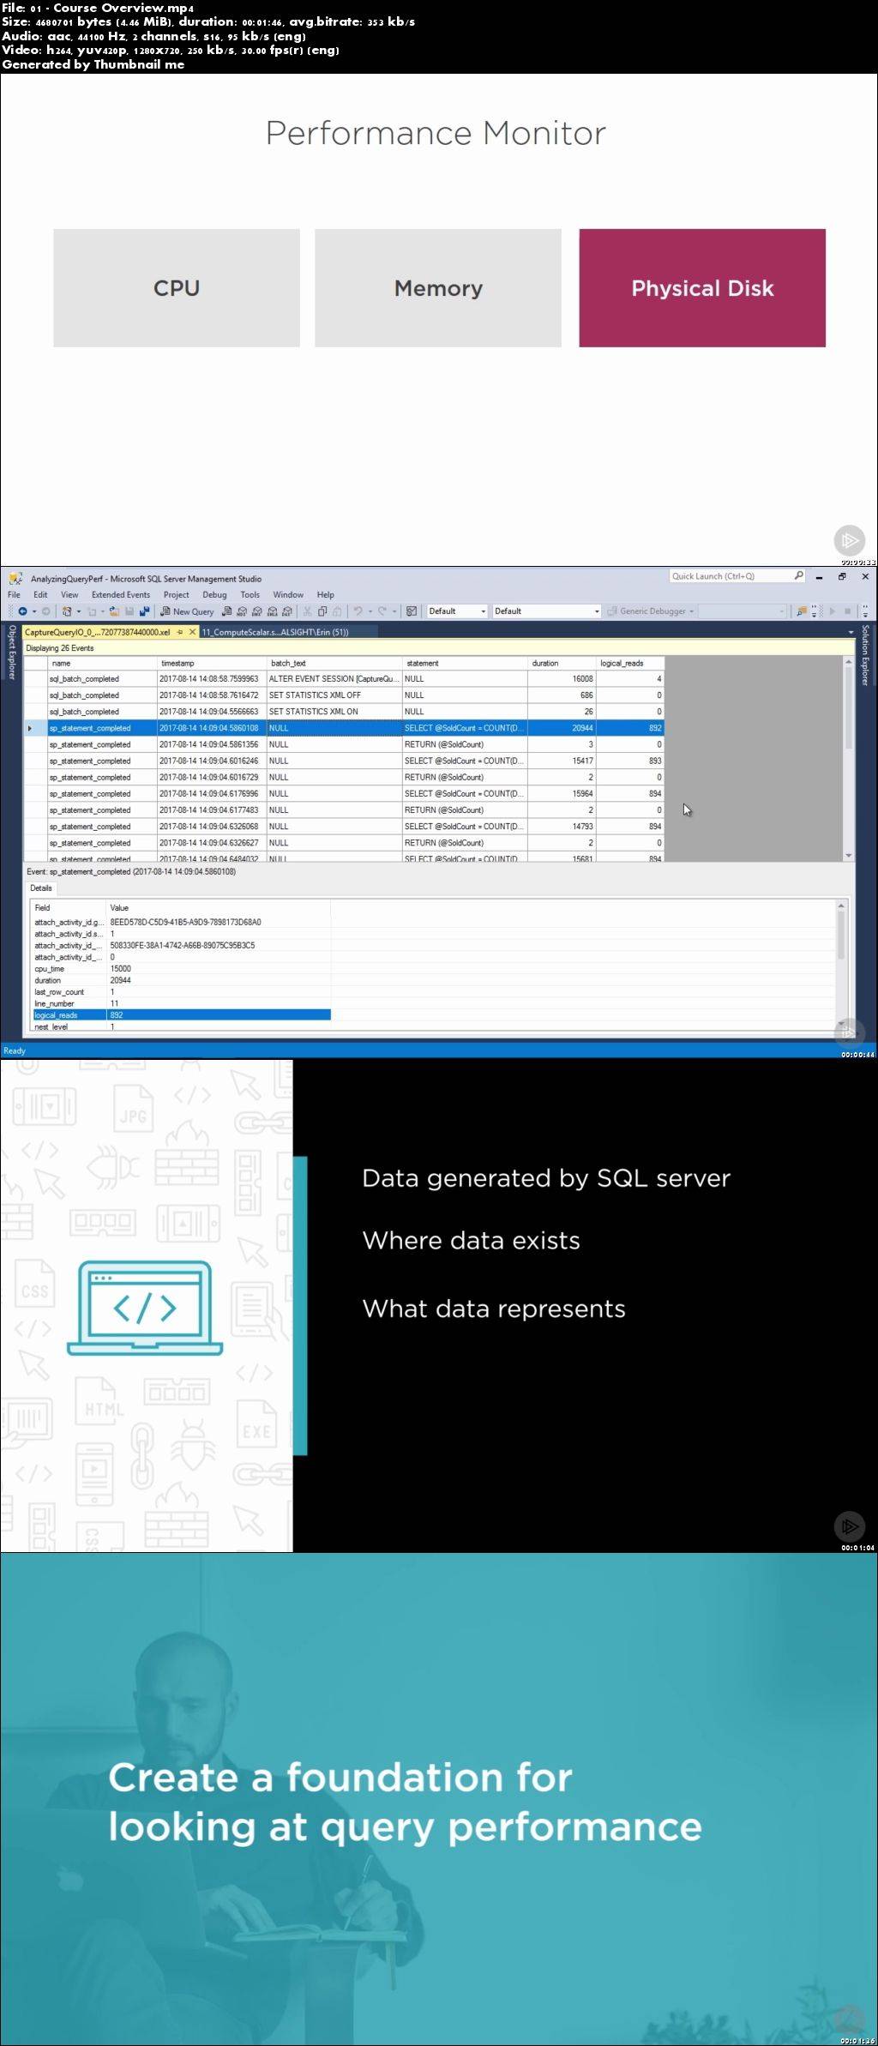Open the Object Explorer side tab

[12, 652]
